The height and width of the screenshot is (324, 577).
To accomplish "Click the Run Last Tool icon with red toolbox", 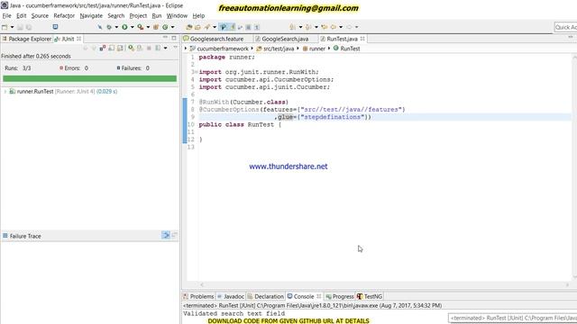I will (141, 27).
